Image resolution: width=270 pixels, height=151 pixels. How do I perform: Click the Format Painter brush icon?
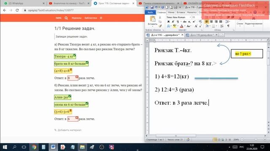tap(160, 26)
